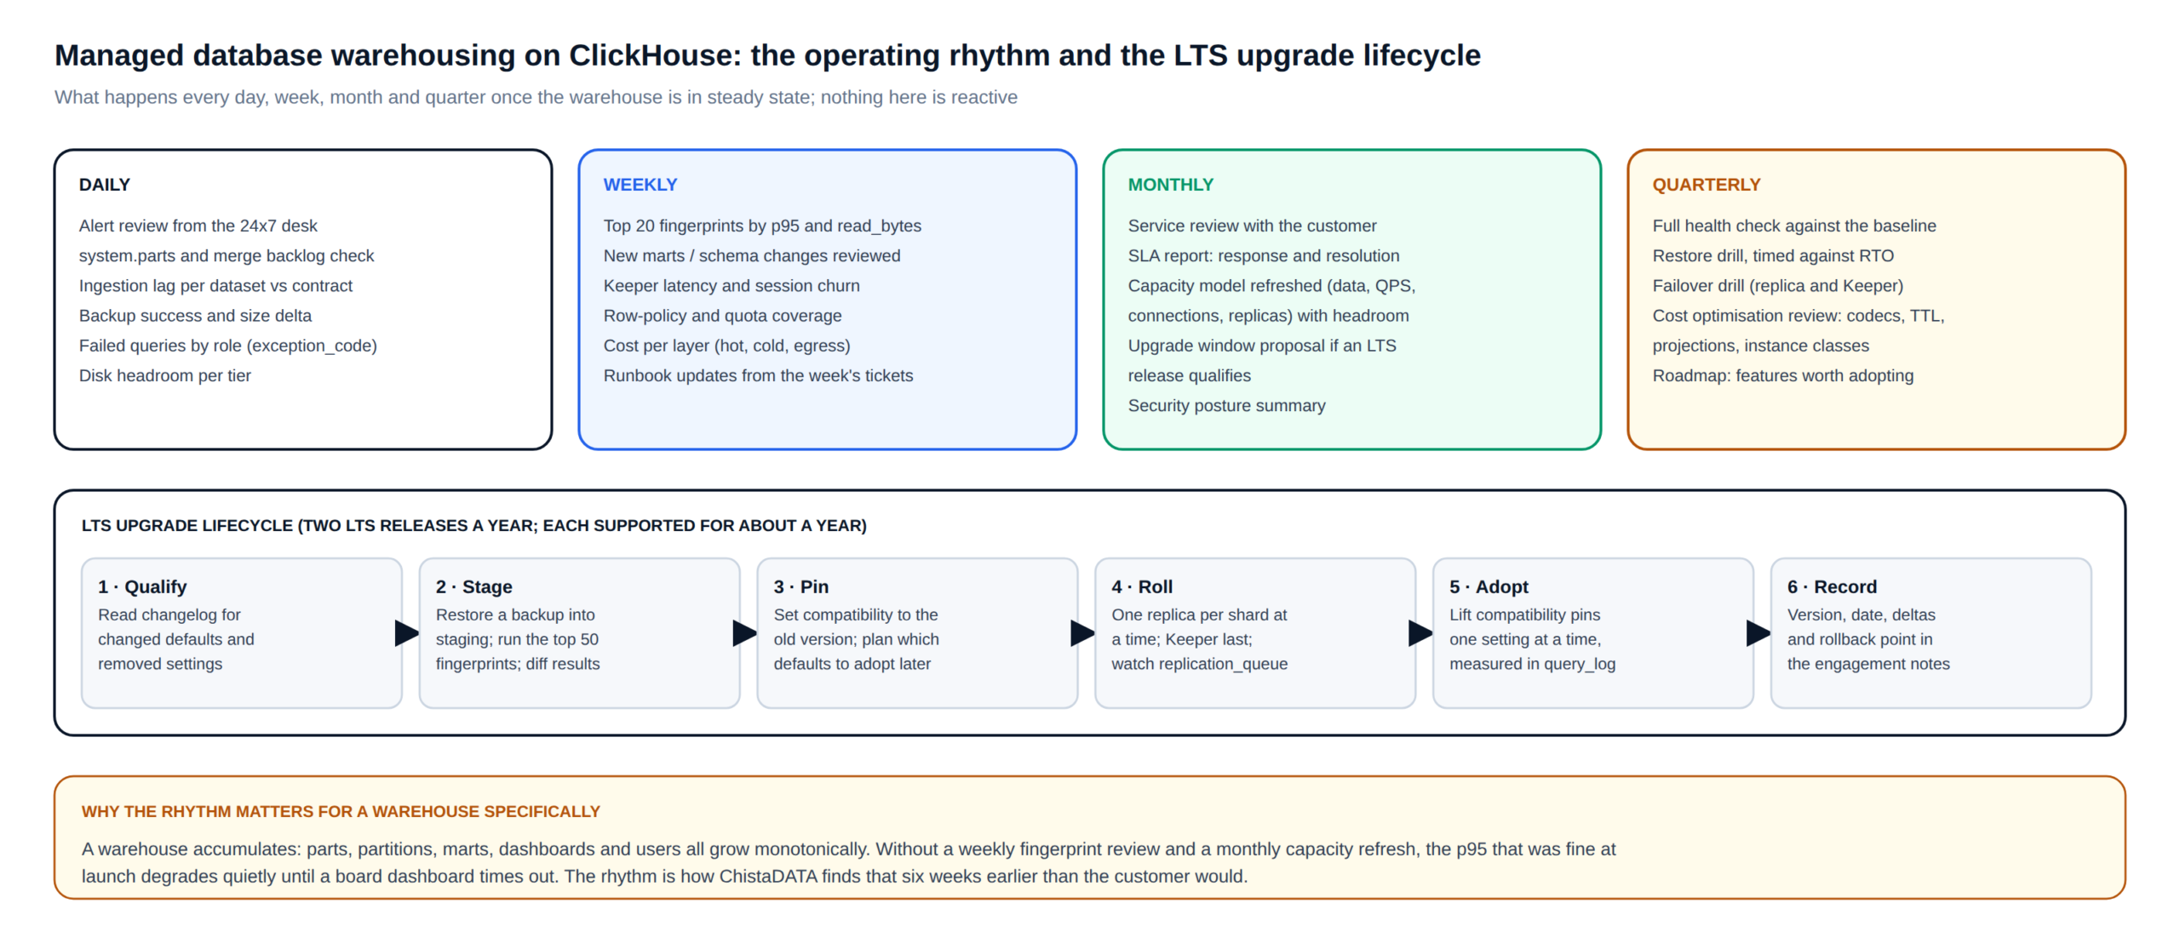
Task: Click 'Failover drill (replica and Keeper)'
Action: (x=1777, y=285)
